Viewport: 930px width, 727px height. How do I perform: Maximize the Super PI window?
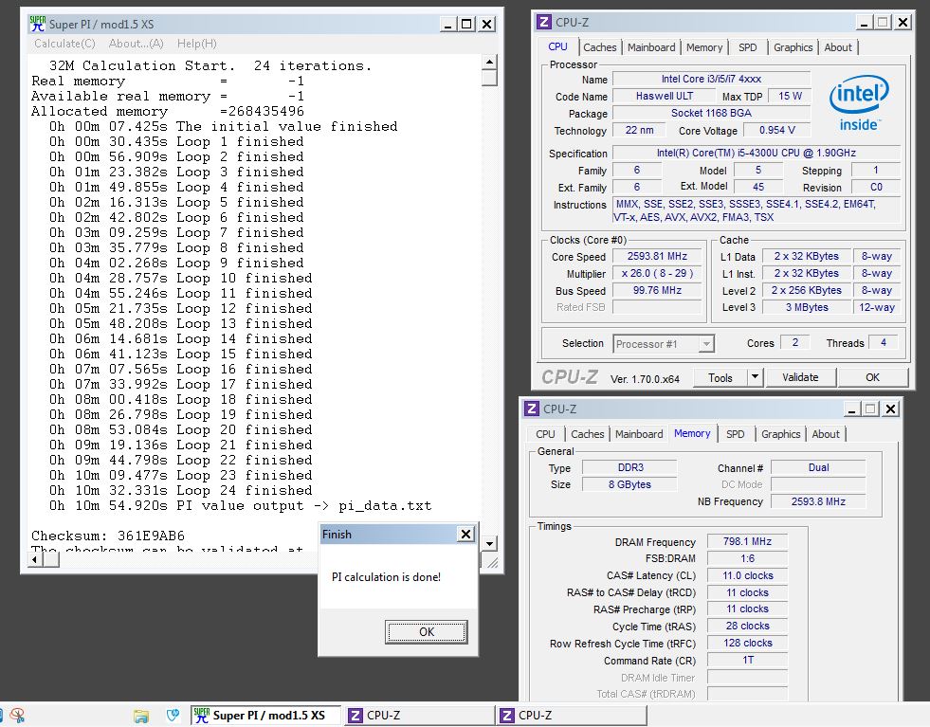[x=466, y=24]
